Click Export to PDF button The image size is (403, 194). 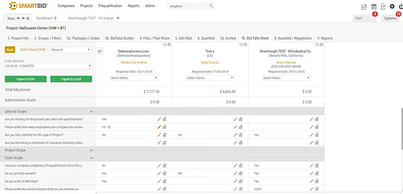[26, 79]
